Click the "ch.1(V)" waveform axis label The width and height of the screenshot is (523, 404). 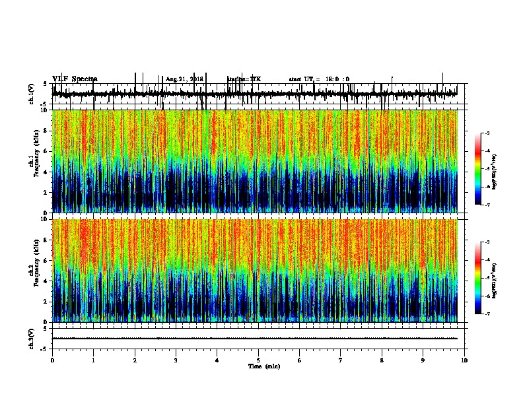point(32,94)
